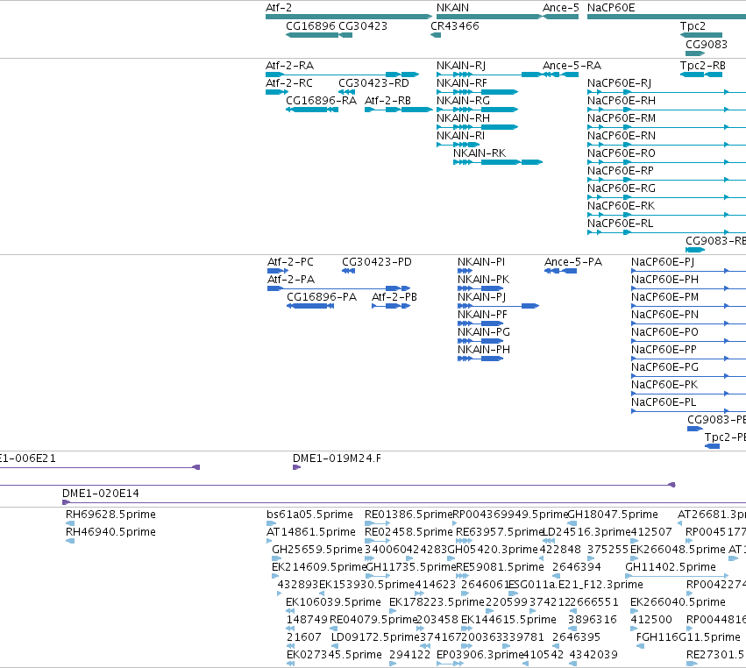The width and height of the screenshot is (746, 668).
Task: Select protein NaCP60E-PK label
Action: point(664,385)
